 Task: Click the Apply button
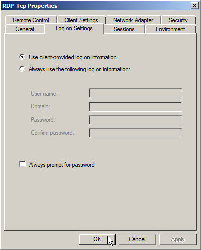click(x=178, y=239)
